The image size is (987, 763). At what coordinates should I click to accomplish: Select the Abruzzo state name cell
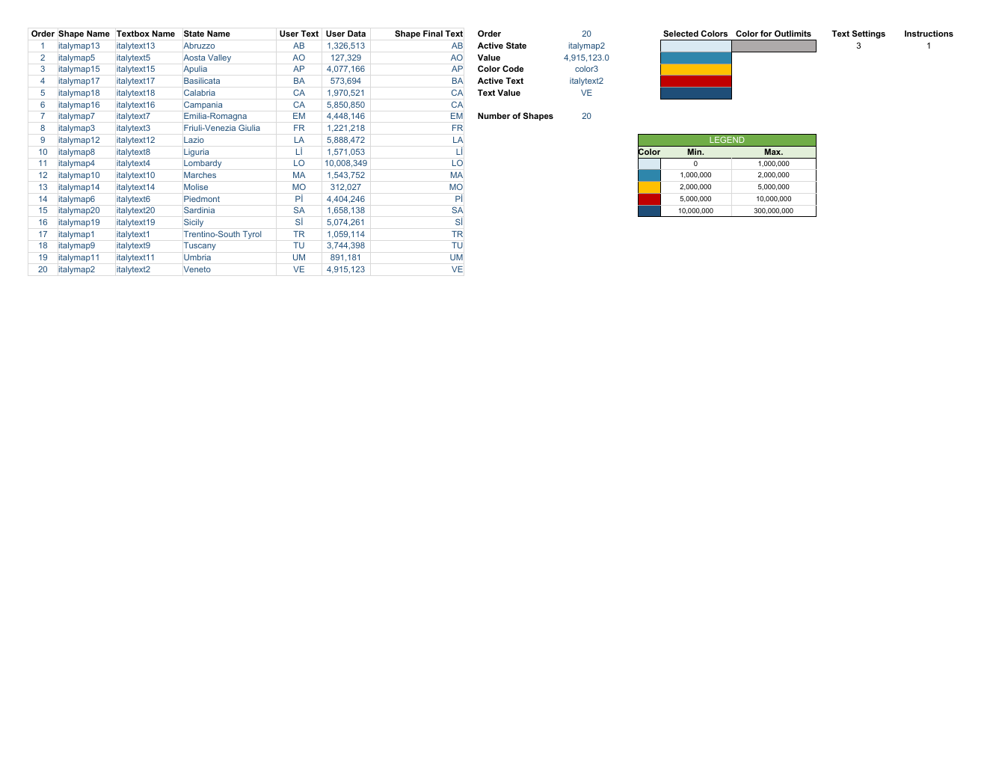point(229,46)
